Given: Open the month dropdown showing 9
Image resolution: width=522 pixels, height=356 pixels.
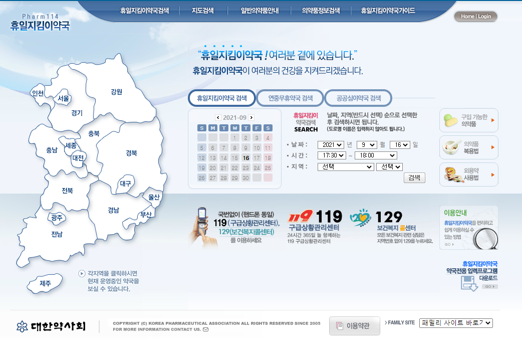Looking at the screenshot, I should (367, 145).
